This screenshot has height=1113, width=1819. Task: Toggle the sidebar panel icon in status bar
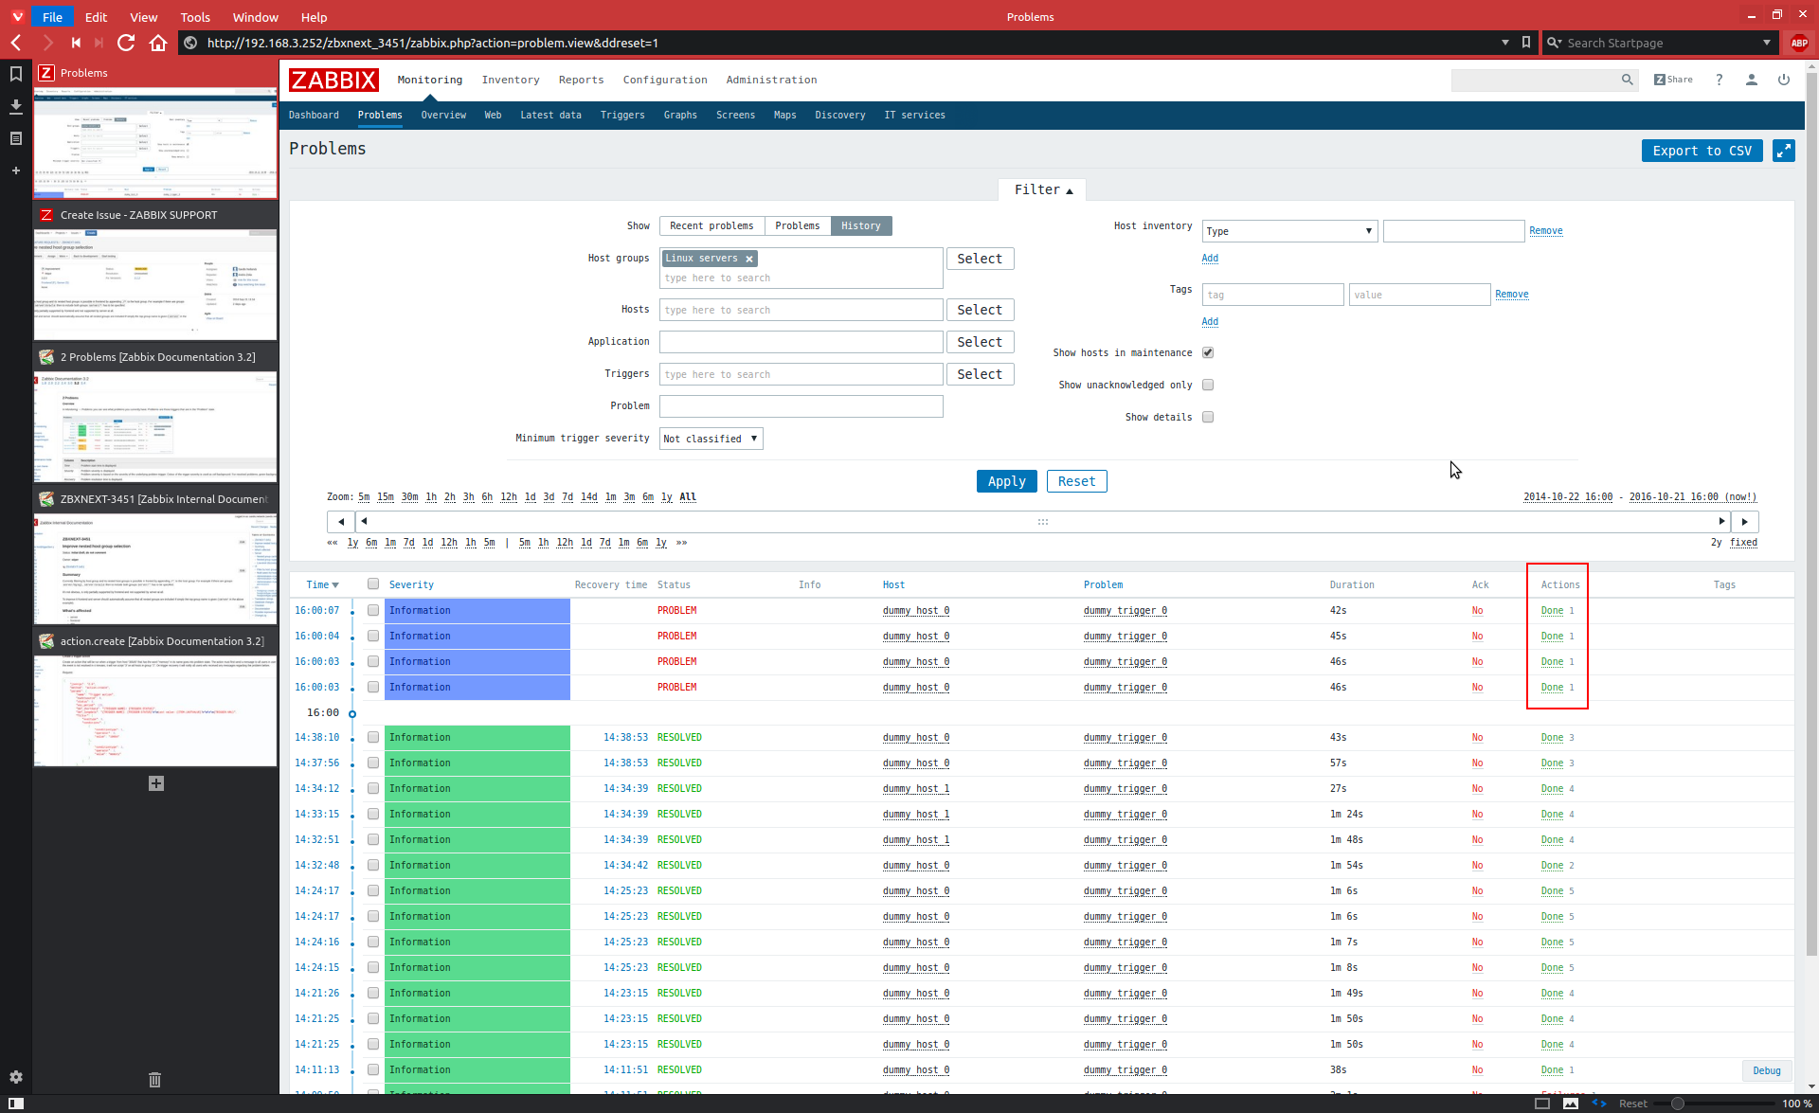pos(16,1104)
